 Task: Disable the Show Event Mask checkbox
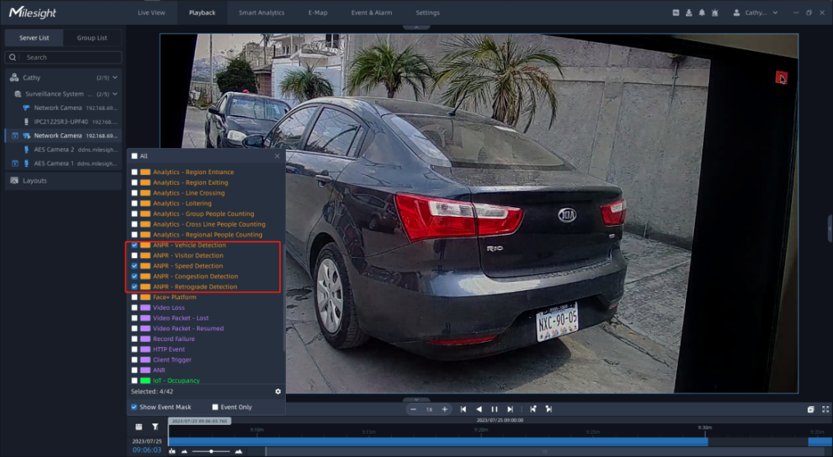134,407
